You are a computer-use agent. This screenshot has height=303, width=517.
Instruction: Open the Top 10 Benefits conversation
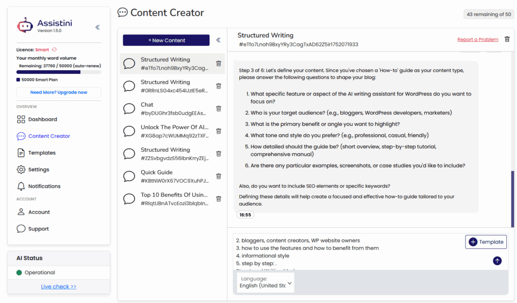[167, 198]
